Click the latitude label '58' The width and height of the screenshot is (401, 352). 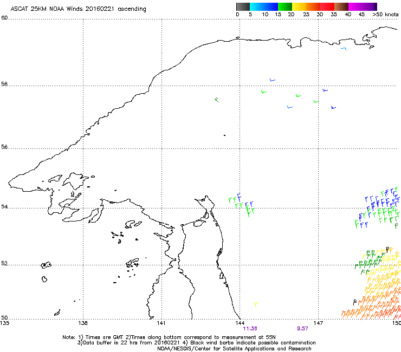click(x=4, y=84)
